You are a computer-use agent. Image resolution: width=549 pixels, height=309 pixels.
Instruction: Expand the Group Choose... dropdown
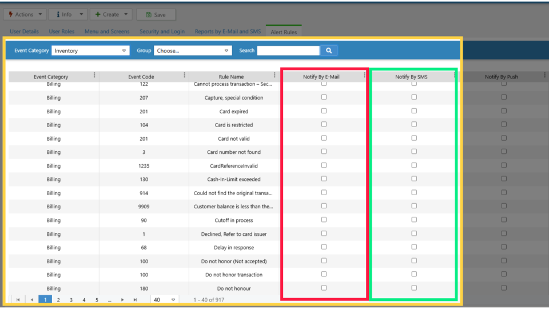[x=193, y=51]
